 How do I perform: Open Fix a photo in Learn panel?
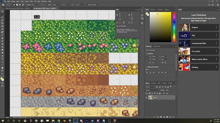tap(199, 51)
